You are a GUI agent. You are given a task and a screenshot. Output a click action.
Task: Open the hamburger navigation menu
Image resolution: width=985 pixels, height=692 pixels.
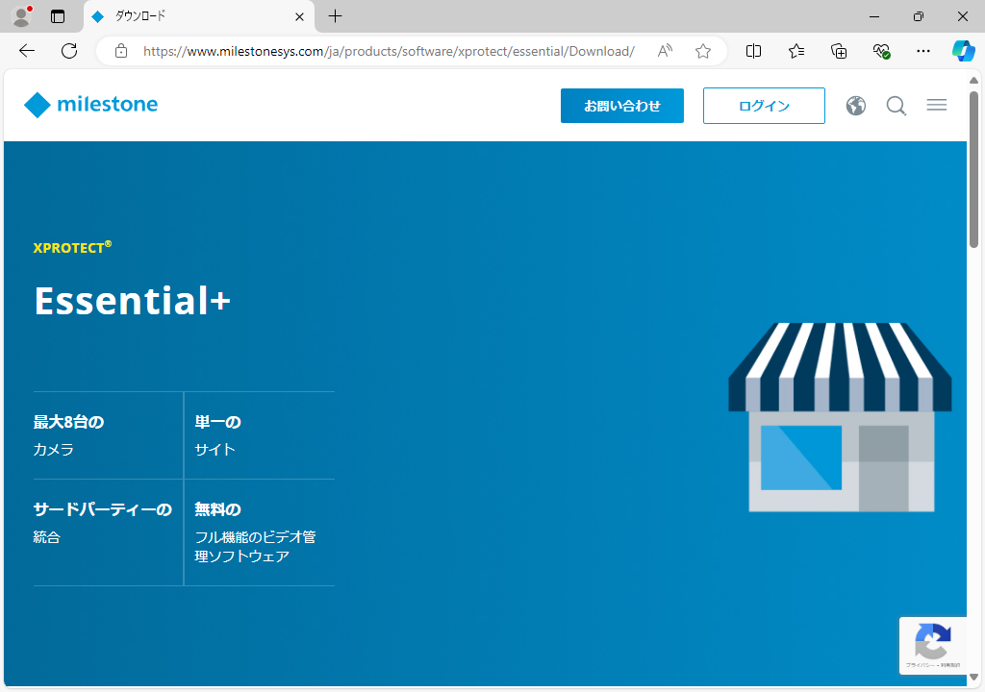point(937,105)
